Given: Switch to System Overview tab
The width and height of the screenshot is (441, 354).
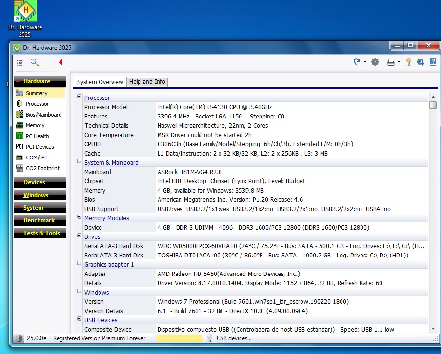Looking at the screenshot, I should click(x=100, y=82).
